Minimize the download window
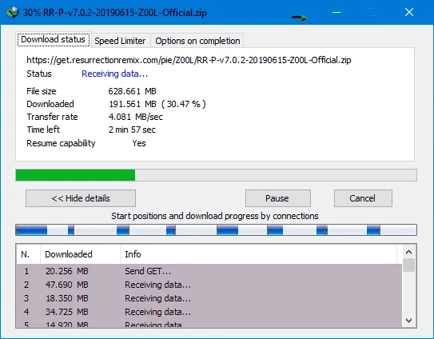 pyautogui.click(x=336, y=12)
